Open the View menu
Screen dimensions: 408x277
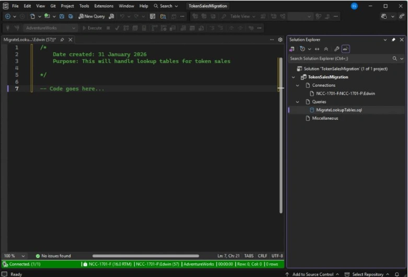[x=40, y=6]
